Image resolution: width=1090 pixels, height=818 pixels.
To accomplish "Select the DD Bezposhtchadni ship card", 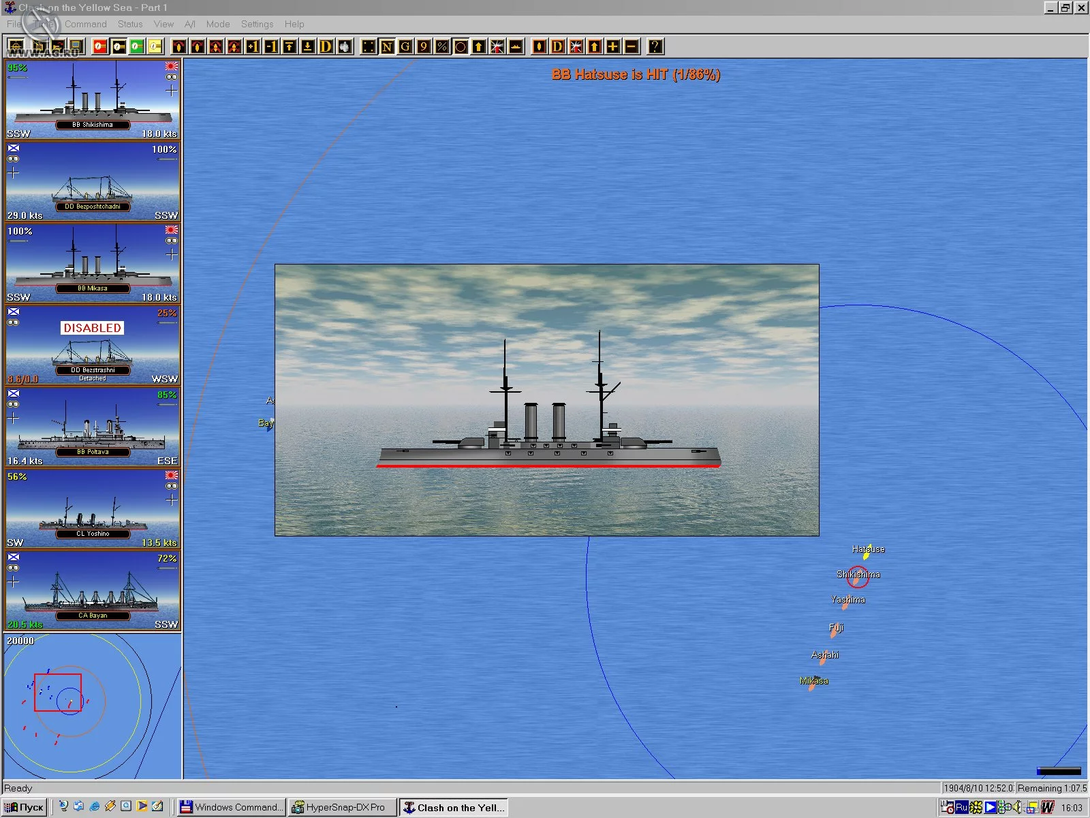I will coord(93,182).
